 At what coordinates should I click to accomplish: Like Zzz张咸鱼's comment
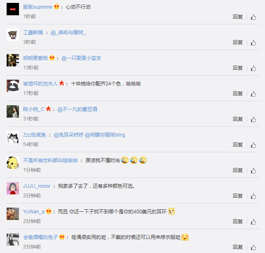[x=253, y=145]
